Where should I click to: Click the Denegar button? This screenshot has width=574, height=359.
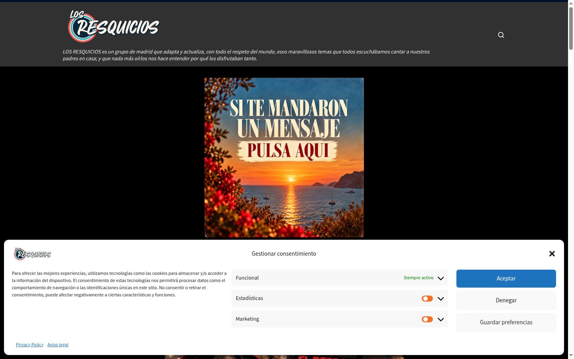coord(506,300)
